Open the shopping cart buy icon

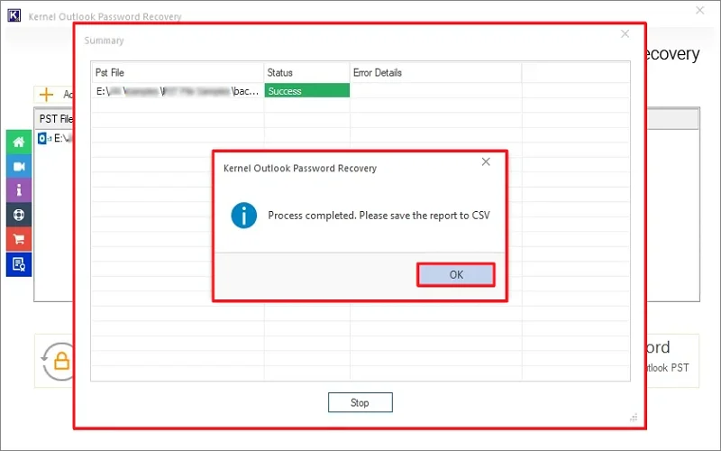19,239
